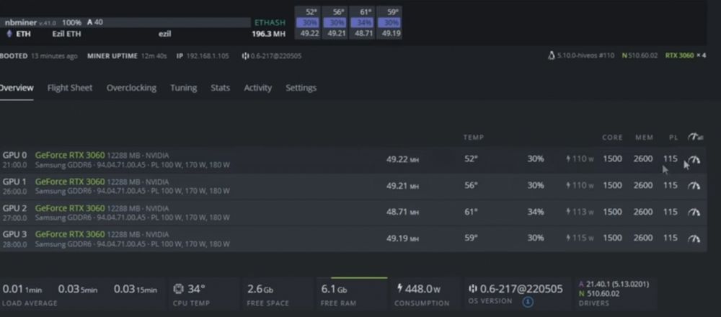Viewport: 721px width, 317px height.
Task: Click the A 21.40.1 AMD driver version
Action: tap(614, 285)
